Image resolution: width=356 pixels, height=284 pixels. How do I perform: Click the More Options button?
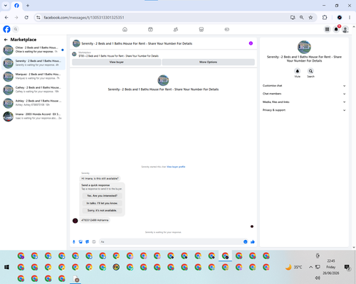(209, 62)
